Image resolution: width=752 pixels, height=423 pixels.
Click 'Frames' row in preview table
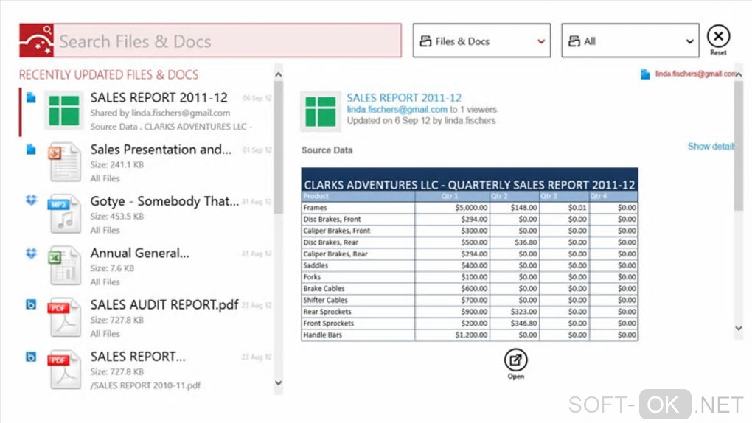tap(470, 208)
